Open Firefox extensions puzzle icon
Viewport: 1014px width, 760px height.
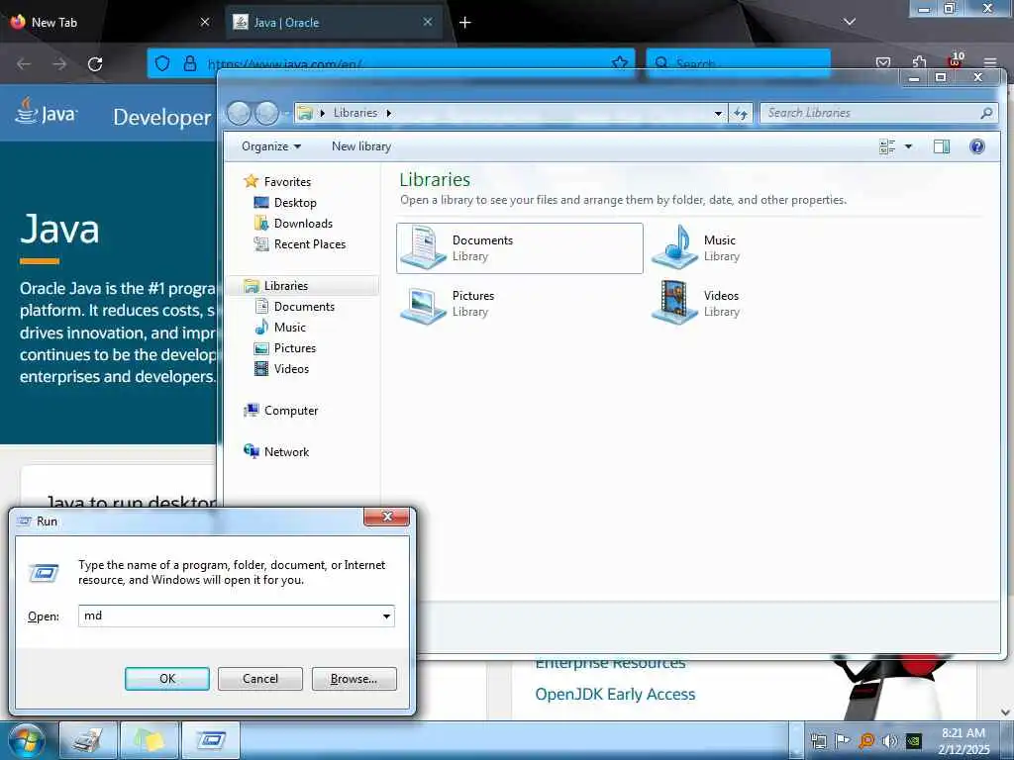tap(919, 62)
